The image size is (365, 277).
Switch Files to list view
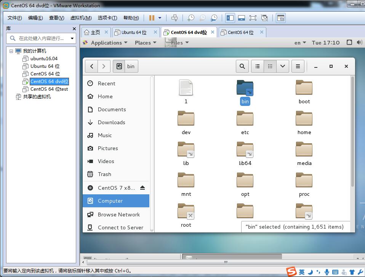[258, 66]
